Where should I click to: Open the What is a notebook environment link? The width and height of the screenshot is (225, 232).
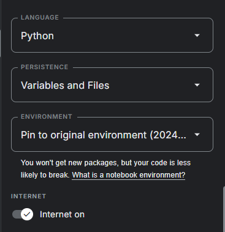(x=128, y=175)
